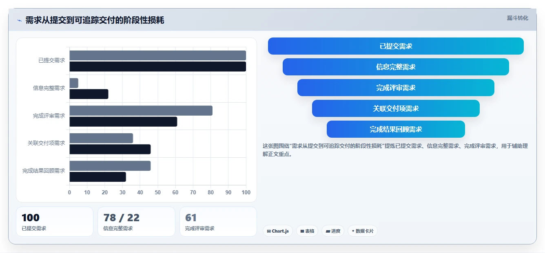Click the 信息完整需求 caption under 78 / 22
The width and height of the screenshot is (545, 253).
(x=118, y=229)
